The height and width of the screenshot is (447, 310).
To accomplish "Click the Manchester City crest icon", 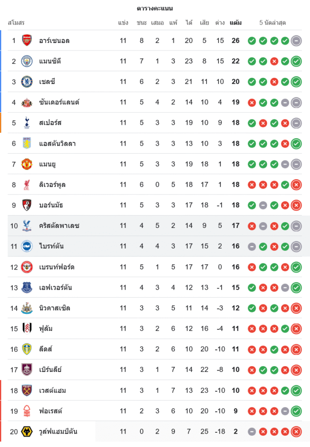I will pyautogui.click(x=27, y=61).
